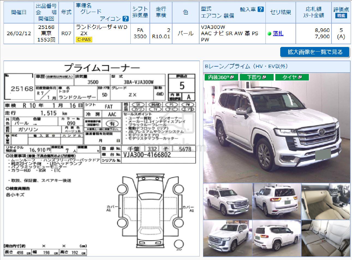Click the session number 1553回
Viewport: 352px width, 260px height.
coord(46,40)
